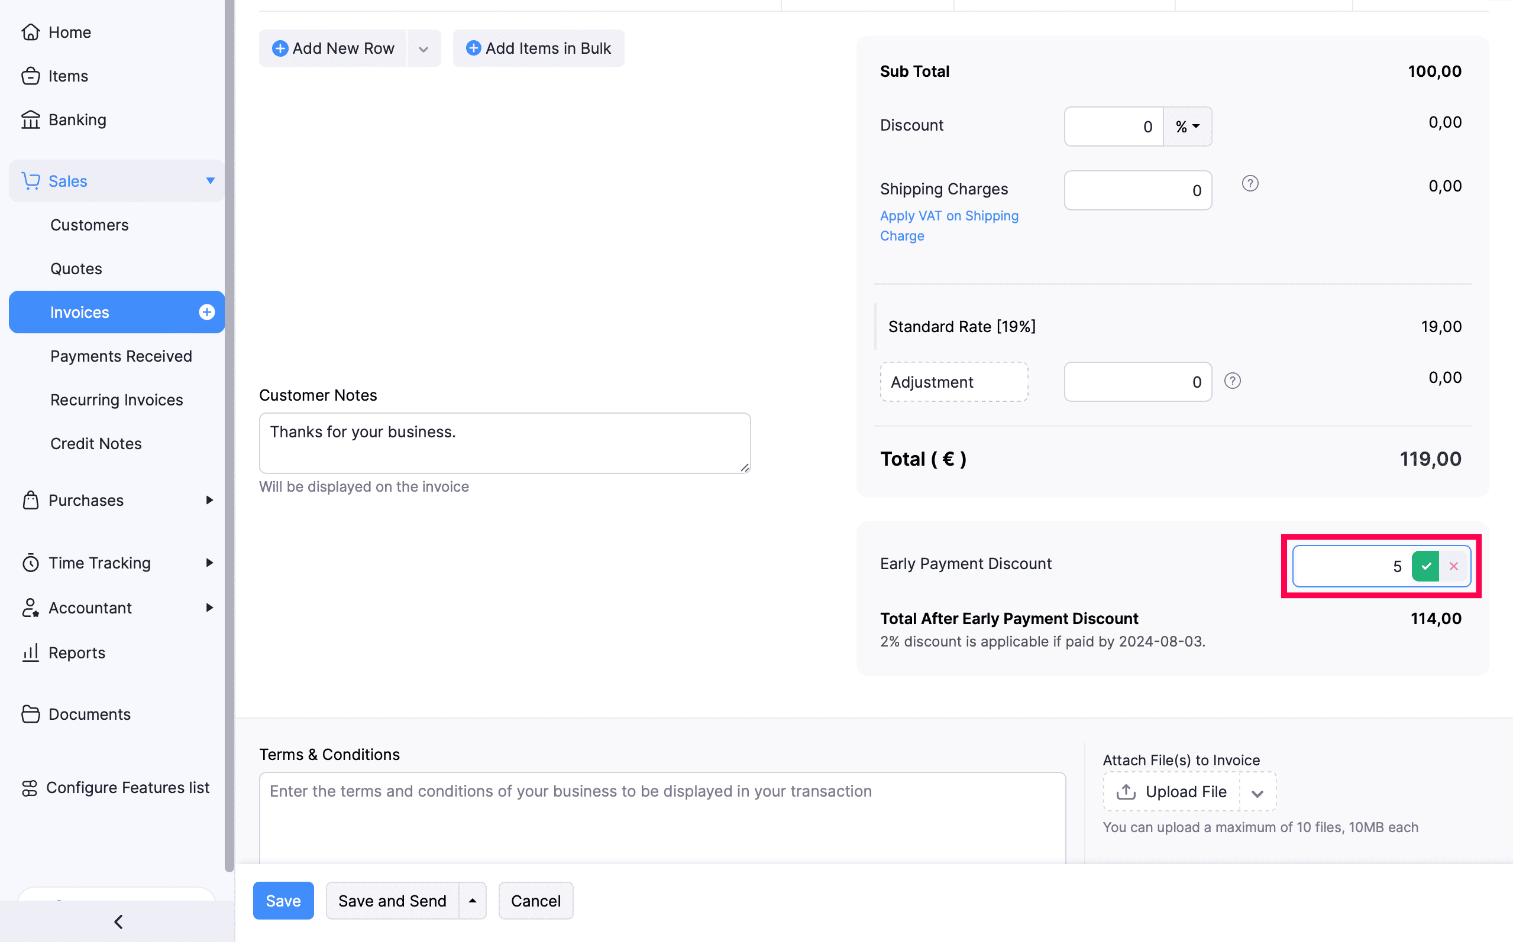The image size is (1513, 942).
Task: Click the plus icon beside Invoices
Action: point(206,311)
